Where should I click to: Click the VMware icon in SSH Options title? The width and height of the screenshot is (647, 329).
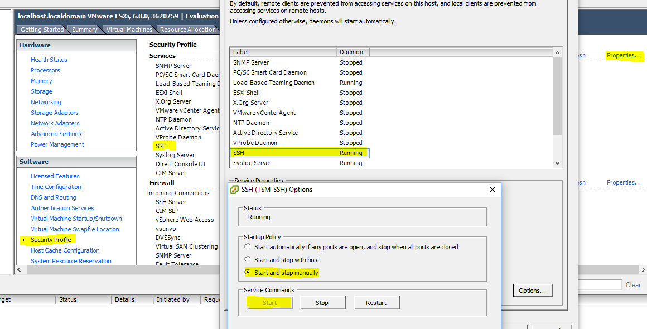(234, 190)
